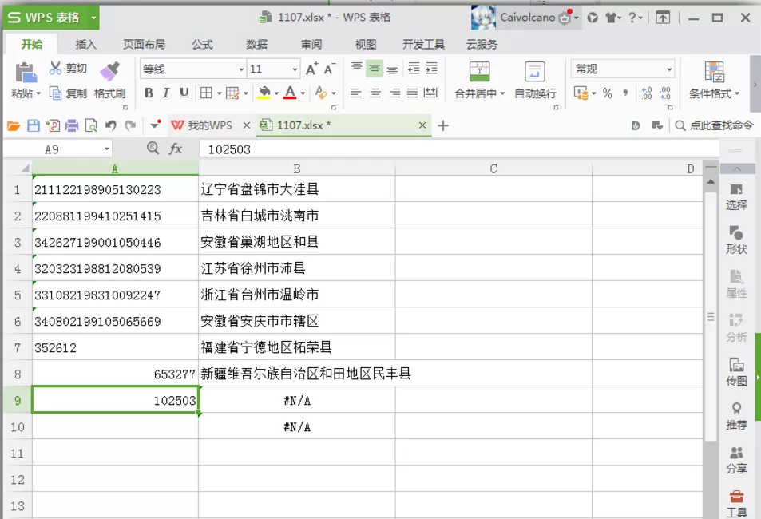Increase font size with A+ icon
This screenshot has height=519, width=761.
point(311,69)
